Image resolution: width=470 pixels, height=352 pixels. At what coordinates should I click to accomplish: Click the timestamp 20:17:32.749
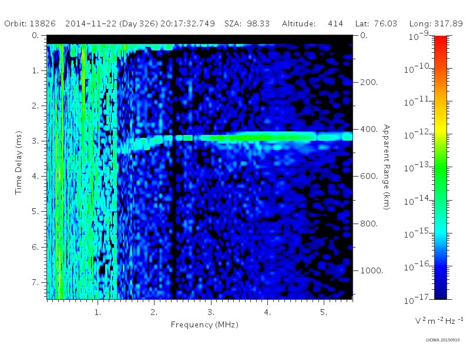(187, 23)
